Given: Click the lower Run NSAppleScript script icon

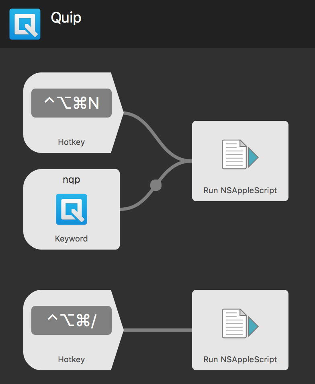Looking at the screenshot, I should point(240,323).
